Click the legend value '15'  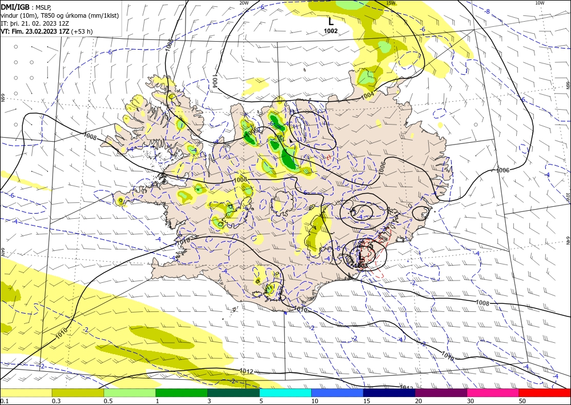click(x=367, y=401)
